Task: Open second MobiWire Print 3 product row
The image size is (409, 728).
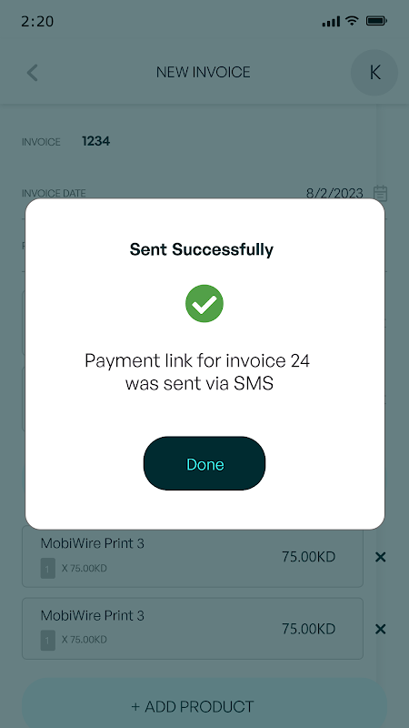Action: click(x=193, y=629)
